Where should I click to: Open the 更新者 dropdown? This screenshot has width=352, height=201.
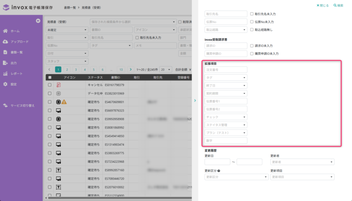[x=301, y=162]
